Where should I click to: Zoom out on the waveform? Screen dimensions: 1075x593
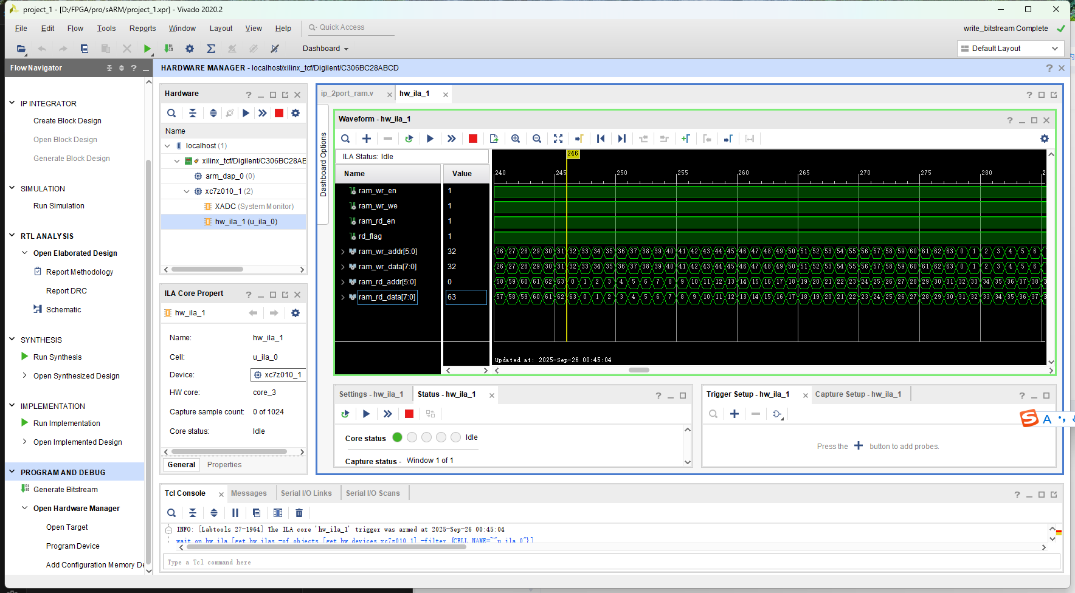coord(537,139)
